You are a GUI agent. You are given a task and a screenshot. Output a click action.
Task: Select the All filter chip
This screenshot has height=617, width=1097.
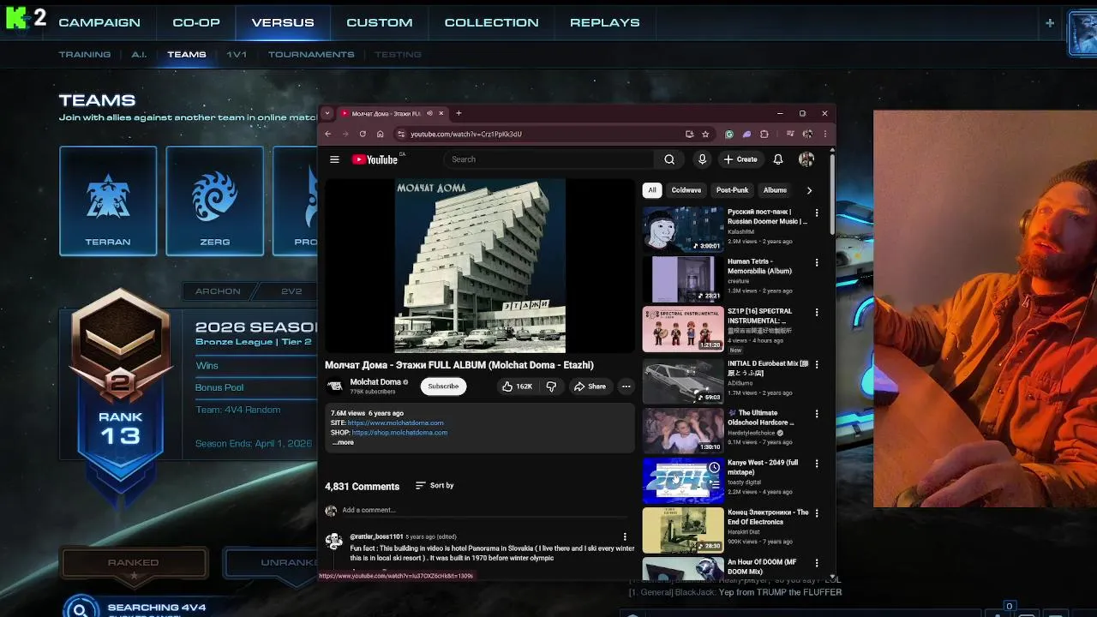tap(652, 190)
